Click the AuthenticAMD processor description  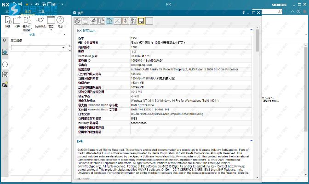(x=184, y=69)
